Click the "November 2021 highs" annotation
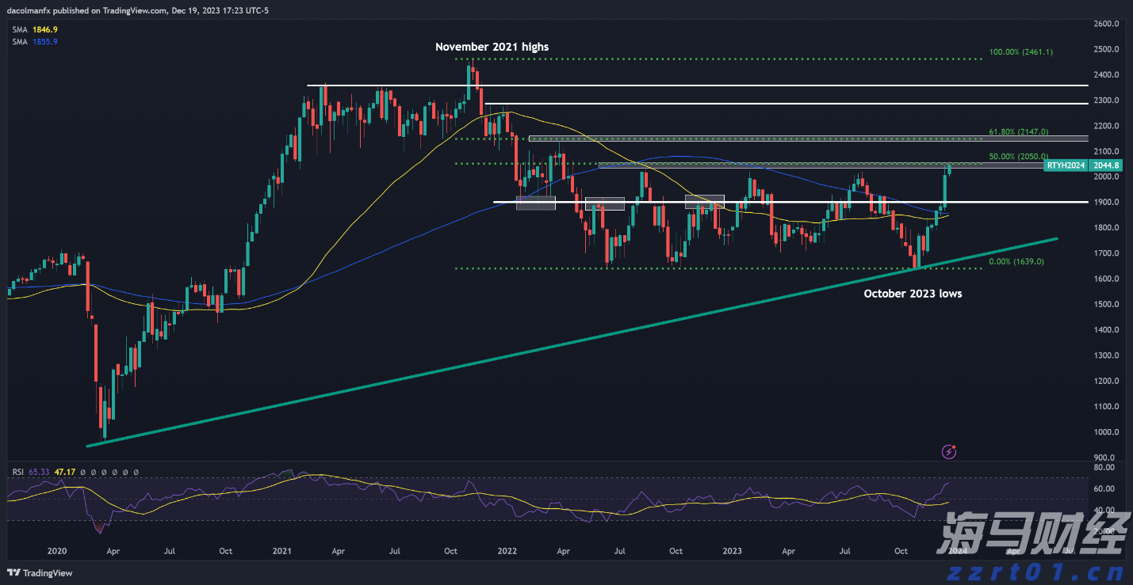This screenshot has height=585, width=1133. tap(492, 47)
